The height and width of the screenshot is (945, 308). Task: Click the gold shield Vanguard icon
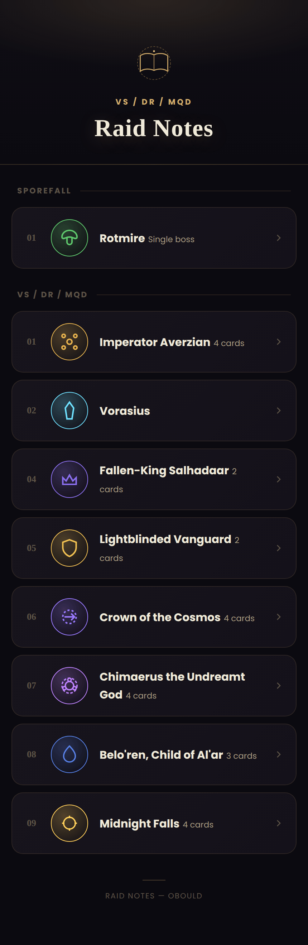69,548
